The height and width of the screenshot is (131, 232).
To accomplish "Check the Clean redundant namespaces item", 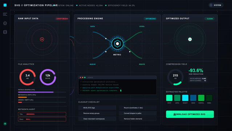I will pyautogui.click(x=97, y=119).
